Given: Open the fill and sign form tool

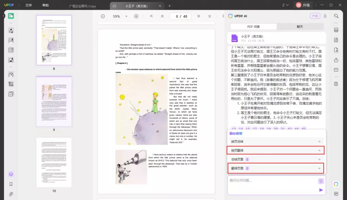Looking at the screenshot, I should pos(11,60).
